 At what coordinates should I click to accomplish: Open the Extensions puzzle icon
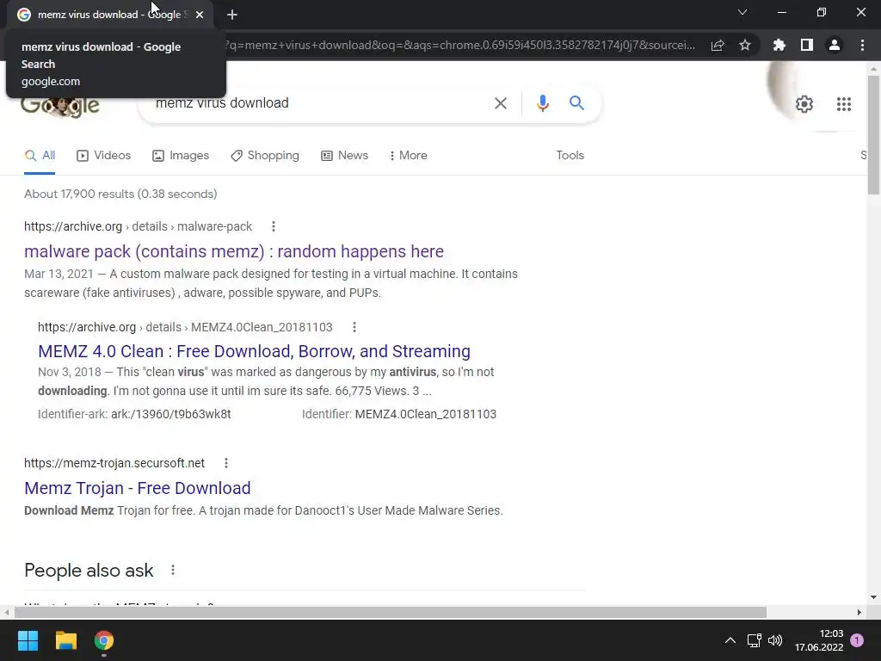click(779, 45)
